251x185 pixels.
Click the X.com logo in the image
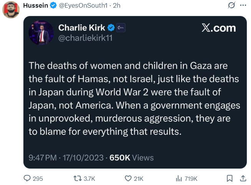click(x=219, y=28)
